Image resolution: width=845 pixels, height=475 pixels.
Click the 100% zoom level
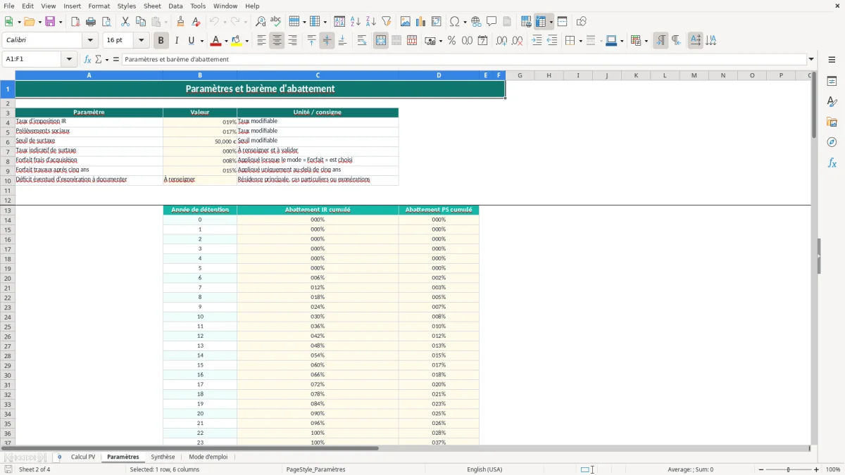point(833,469)
